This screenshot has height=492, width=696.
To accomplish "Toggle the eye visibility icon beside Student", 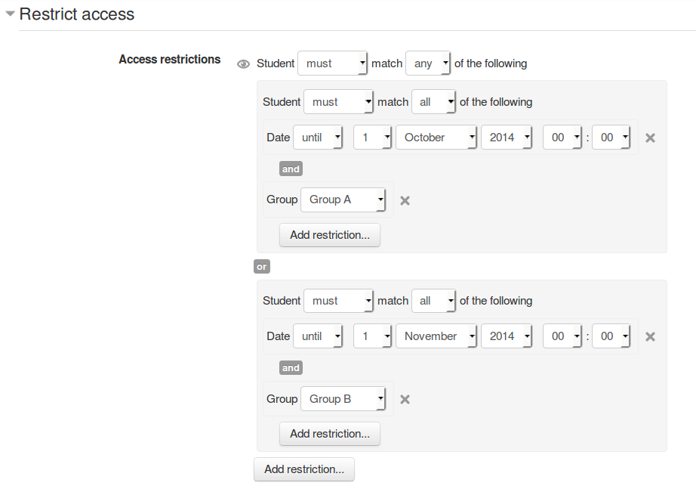I will [x=243, y=64].
